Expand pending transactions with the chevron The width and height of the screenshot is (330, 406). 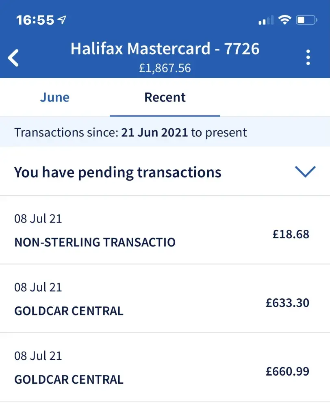click(x=306, y=172)
